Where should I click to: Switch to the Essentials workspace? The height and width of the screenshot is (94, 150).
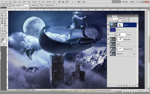pyautogui.click(x=116, y=2)
